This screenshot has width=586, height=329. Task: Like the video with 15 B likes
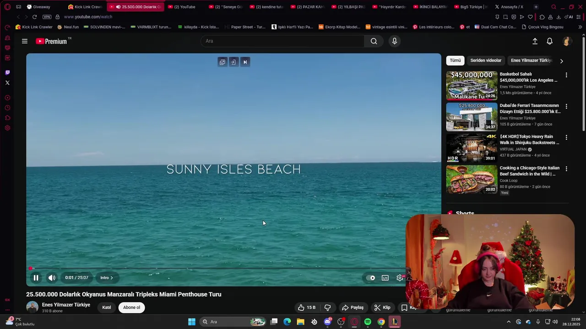tap(307, 308)
